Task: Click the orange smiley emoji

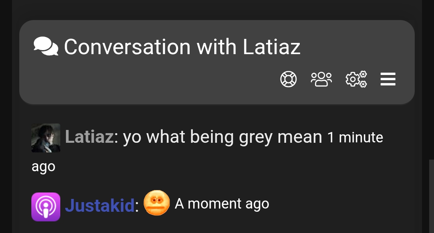Action: point(157,203)
